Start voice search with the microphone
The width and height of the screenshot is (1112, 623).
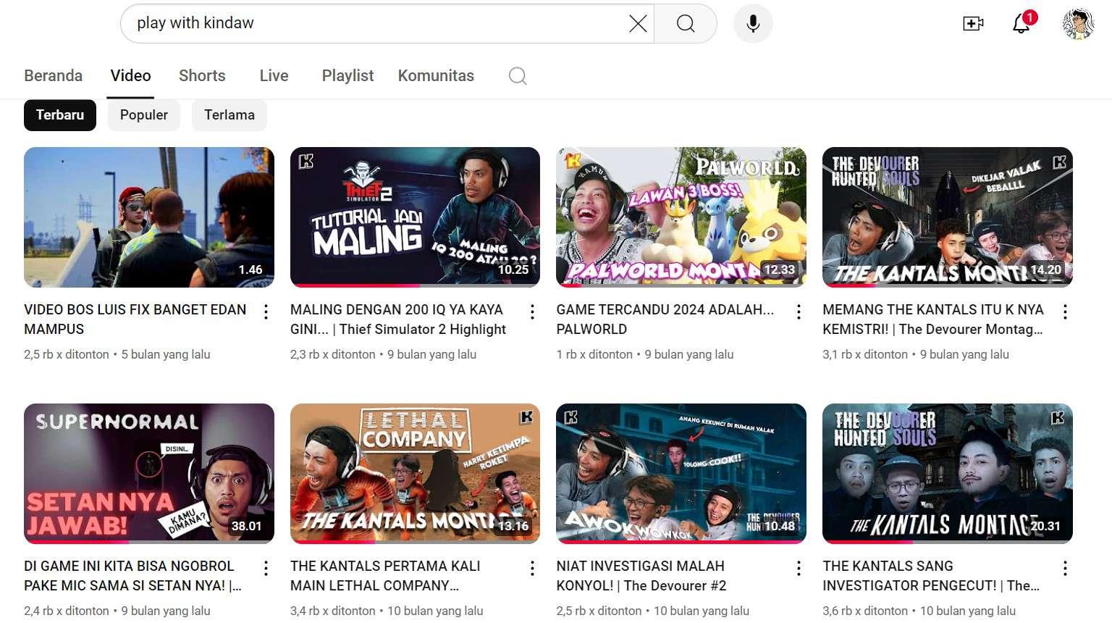coord(753,23)
